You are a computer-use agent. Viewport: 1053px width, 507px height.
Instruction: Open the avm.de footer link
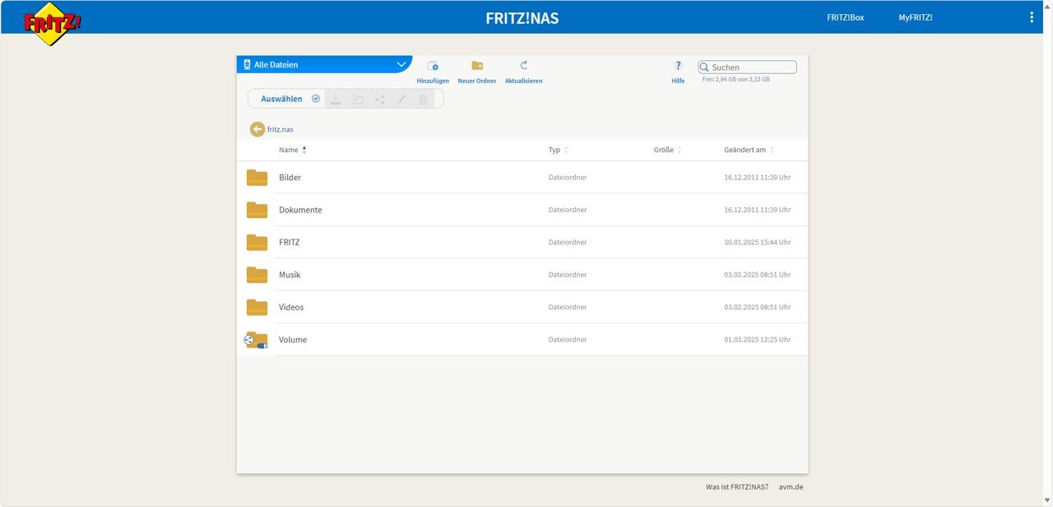[791, 487]
